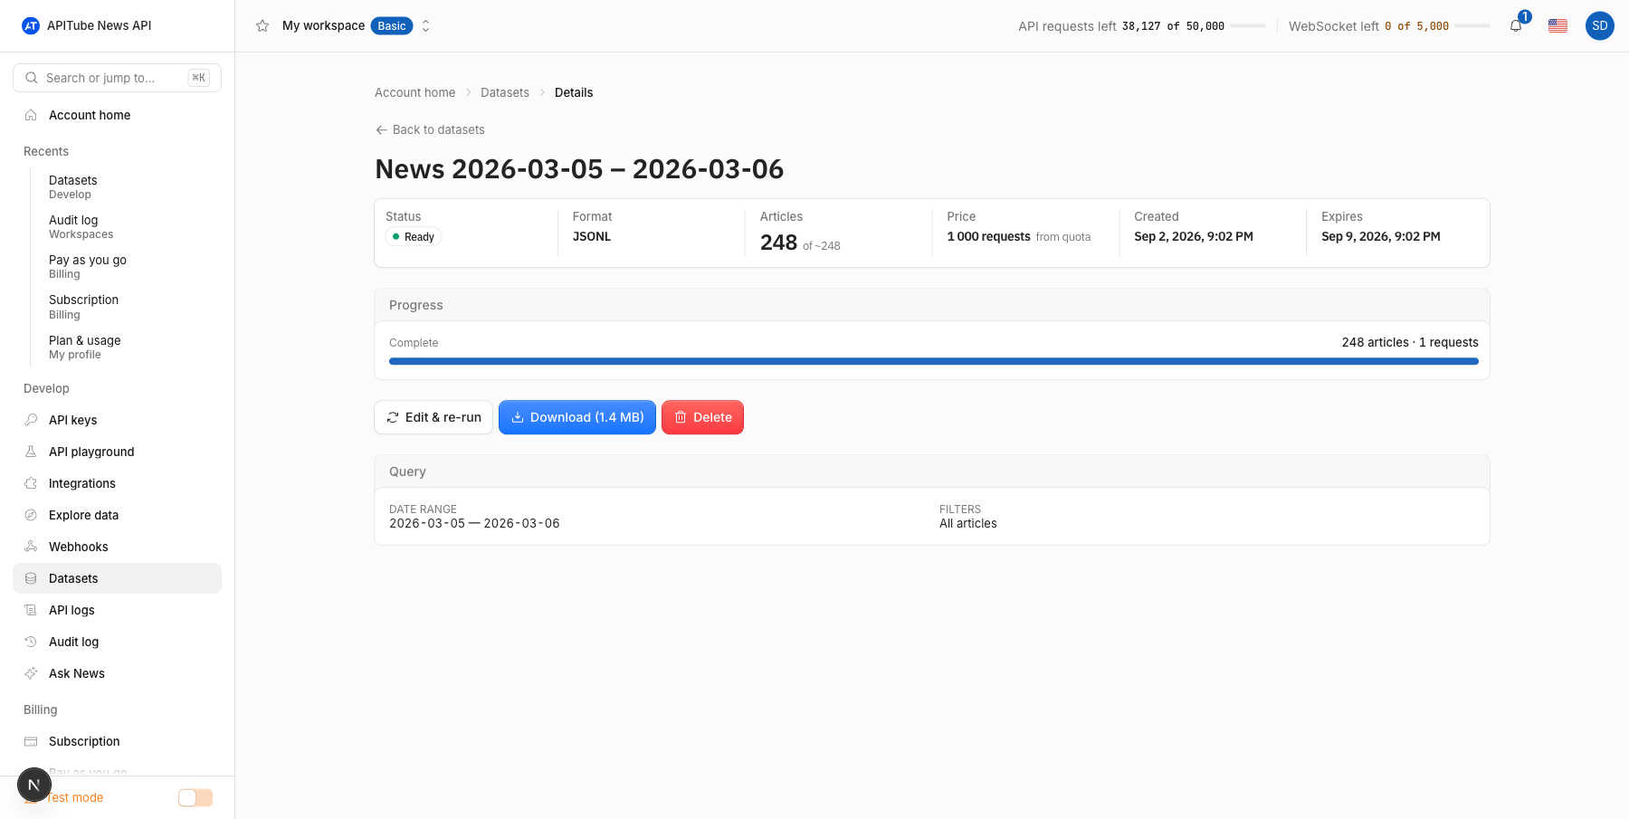Click Edit & re-run button
The height and width of the screenshot is (819, 1629).
tap(433, 417)
